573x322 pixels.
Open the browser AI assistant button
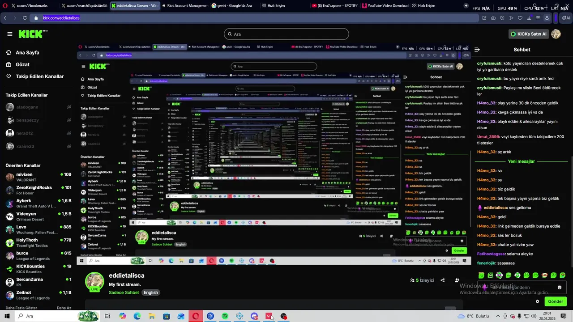tap(566, 18)
